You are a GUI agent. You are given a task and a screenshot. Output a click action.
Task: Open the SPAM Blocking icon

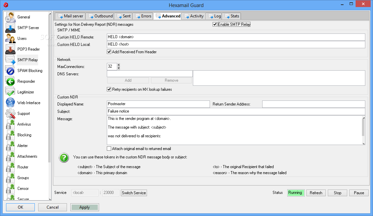10,71
